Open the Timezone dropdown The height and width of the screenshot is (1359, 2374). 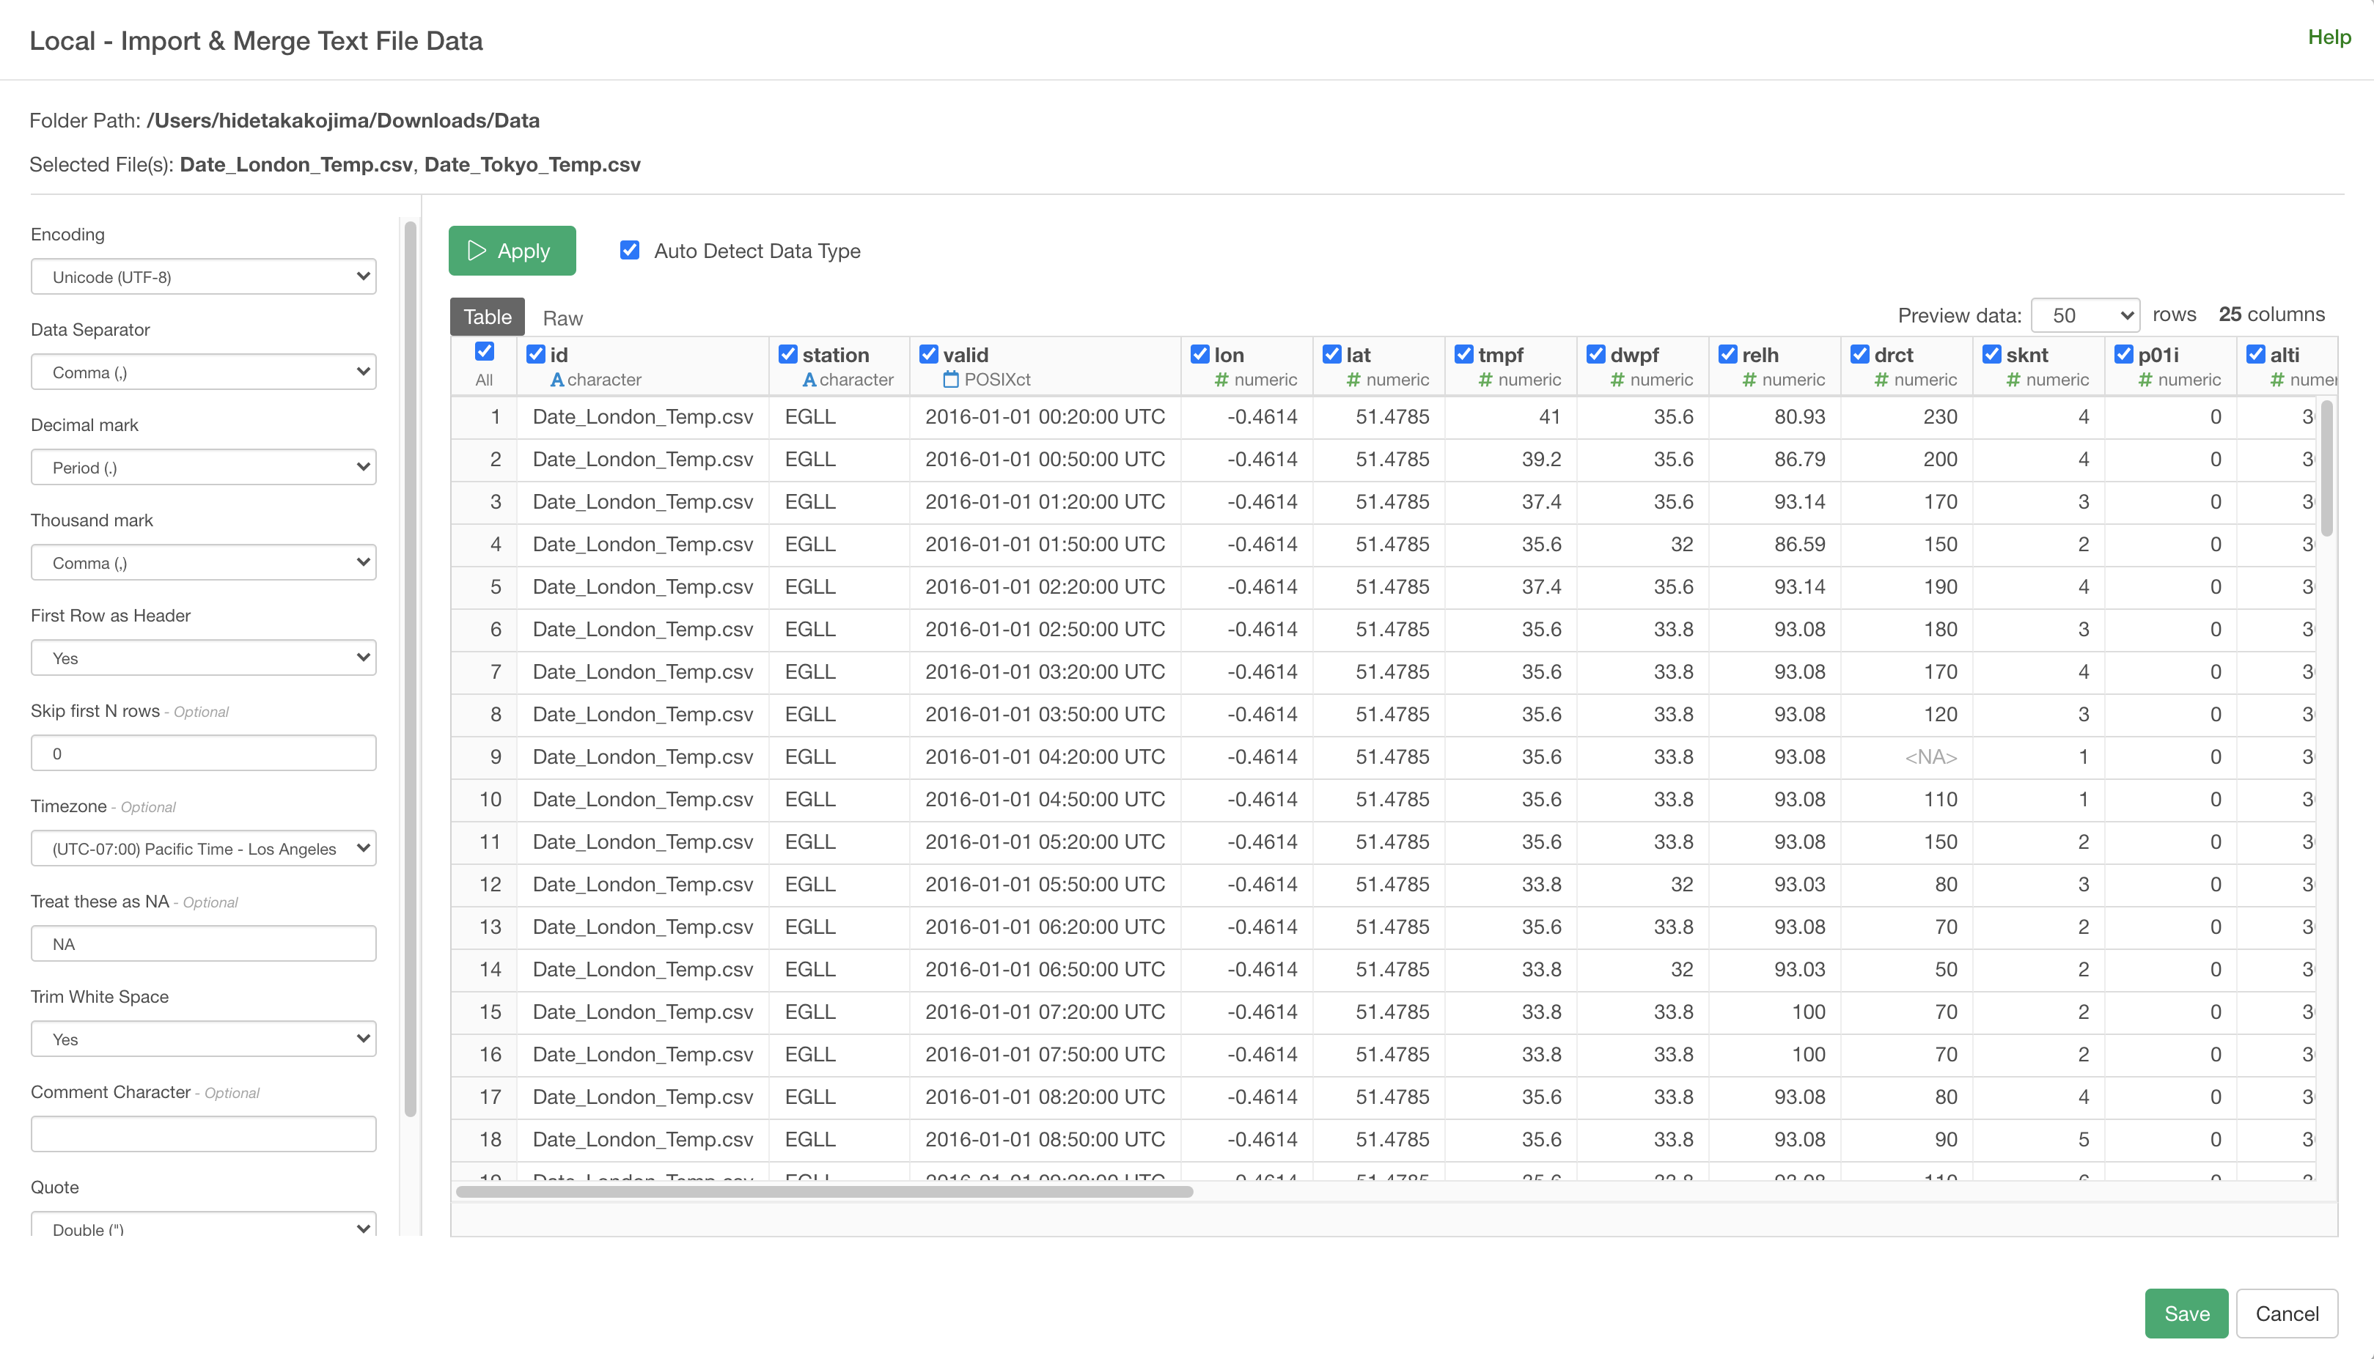point(202,848)
